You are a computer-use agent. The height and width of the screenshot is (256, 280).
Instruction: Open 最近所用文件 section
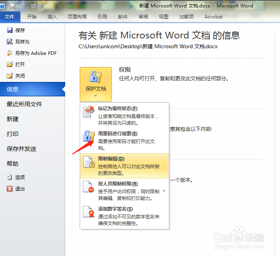tap(24, 104)
